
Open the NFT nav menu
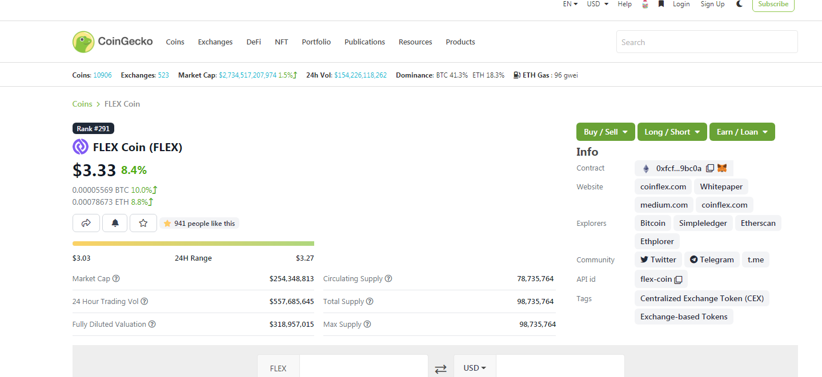pyautogui.click(x=282, y=42)
